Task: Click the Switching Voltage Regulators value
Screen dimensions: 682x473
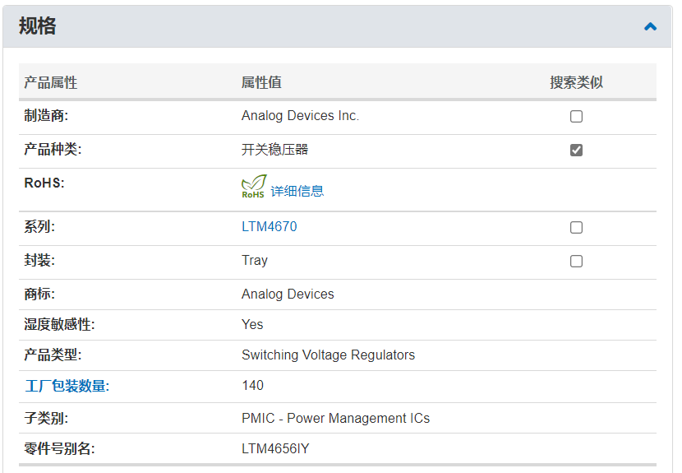Action: point(328,355)
